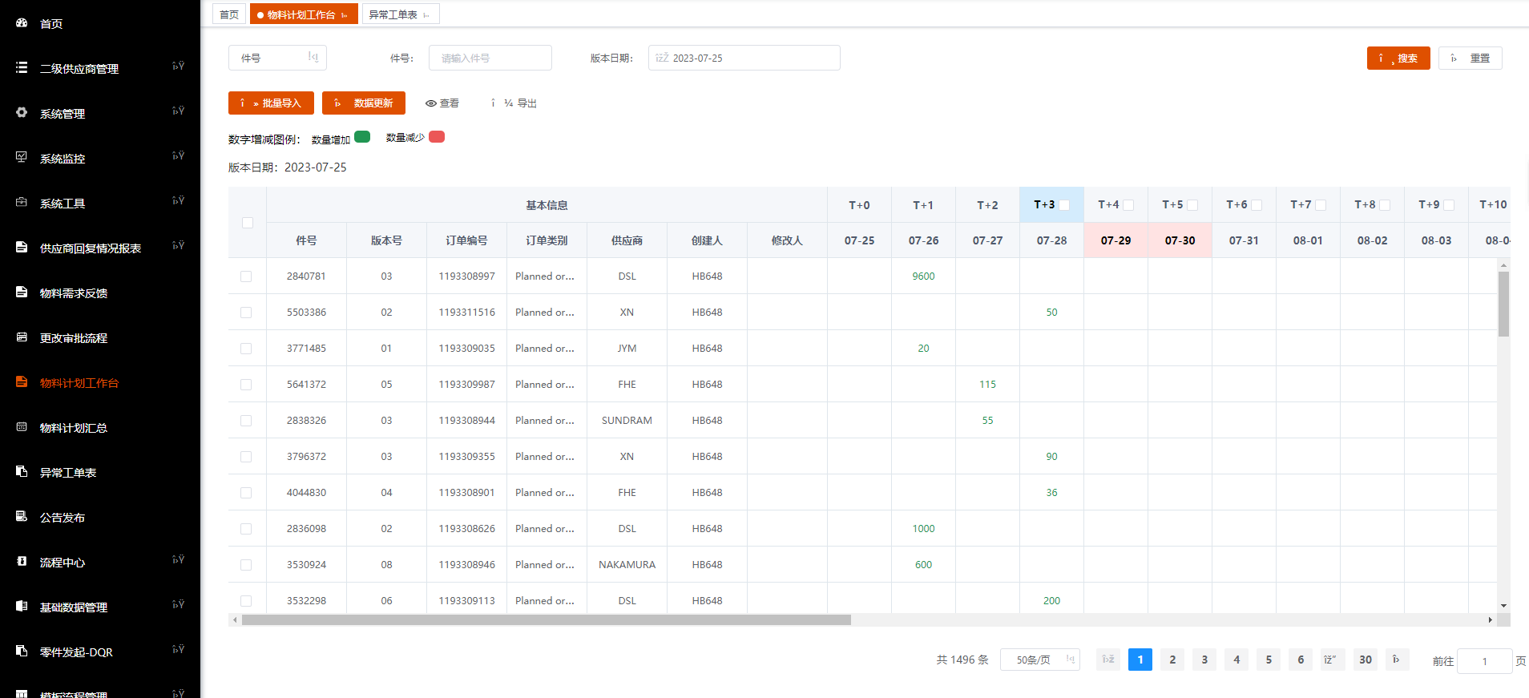
Task: Click the 更改审批流程 sidebar icon
Action: (x=22, y=337)
